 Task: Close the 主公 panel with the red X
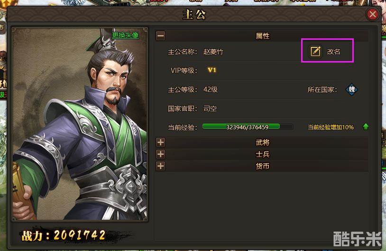pyautogui.click(x=372, y=14)
